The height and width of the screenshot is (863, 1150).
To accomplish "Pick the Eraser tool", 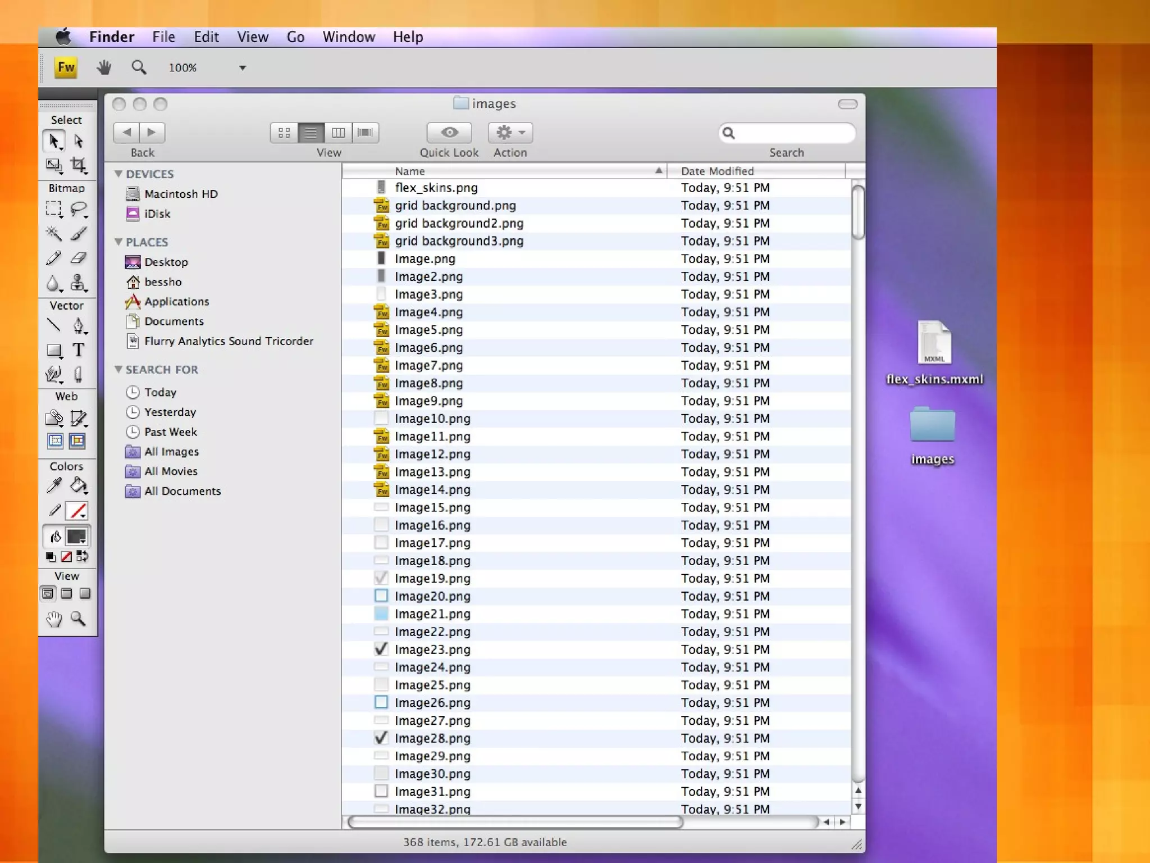I will click(x=79, y=258).
